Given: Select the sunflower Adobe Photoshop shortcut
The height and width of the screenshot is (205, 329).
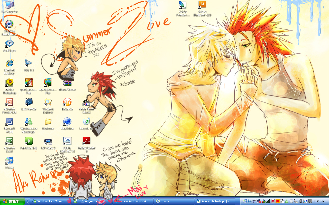Looking at the screenshot, I should [x=9, y=86].
